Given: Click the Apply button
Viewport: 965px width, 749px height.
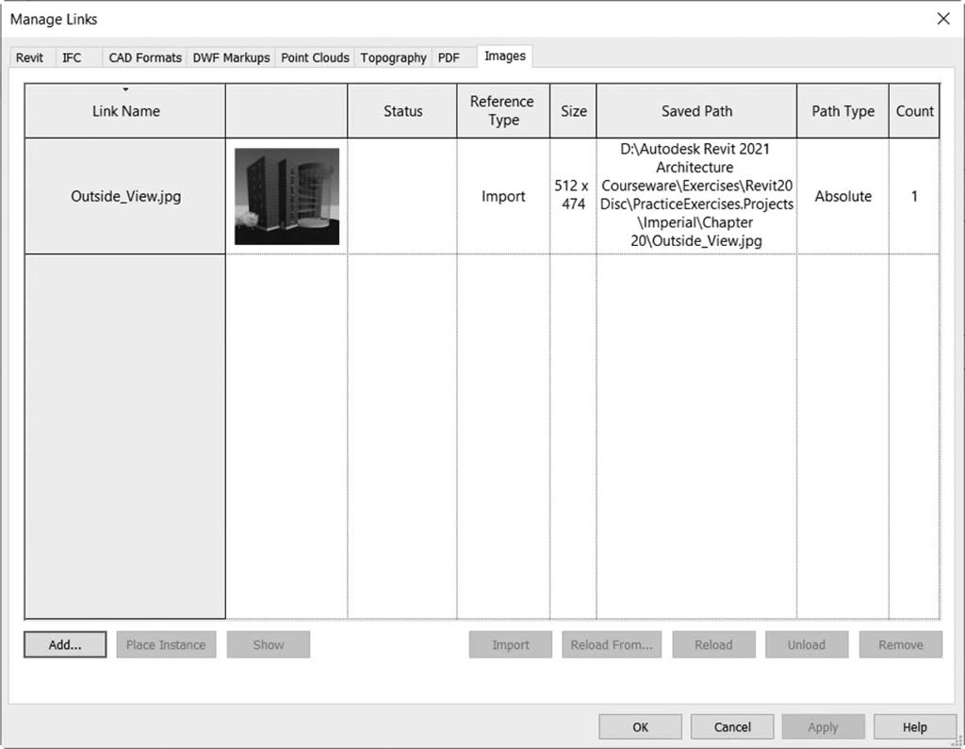Looking at the screenshot, I should (824, 726).
